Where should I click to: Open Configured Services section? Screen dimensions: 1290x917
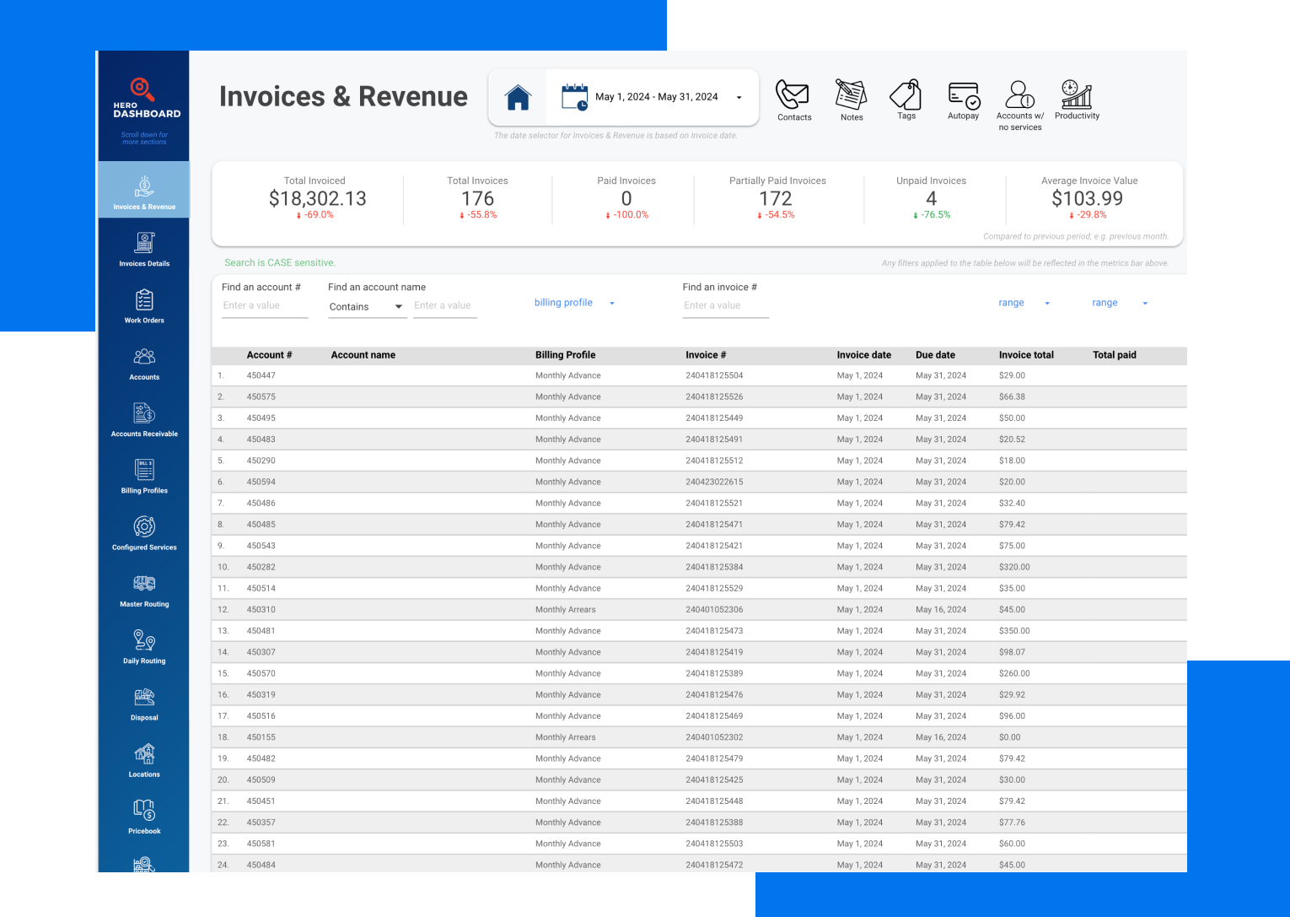coord(144,532)
